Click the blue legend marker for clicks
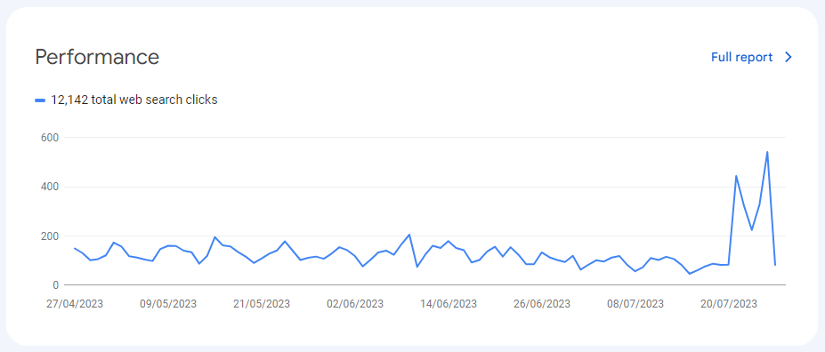This screenshot has height=352, width=825. click(x=40, y=100)
